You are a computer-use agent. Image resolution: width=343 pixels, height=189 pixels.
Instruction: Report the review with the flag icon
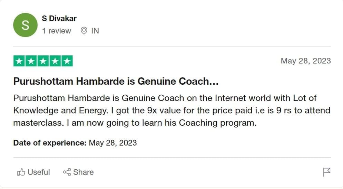pyautogui.click(x=326, y=172)
